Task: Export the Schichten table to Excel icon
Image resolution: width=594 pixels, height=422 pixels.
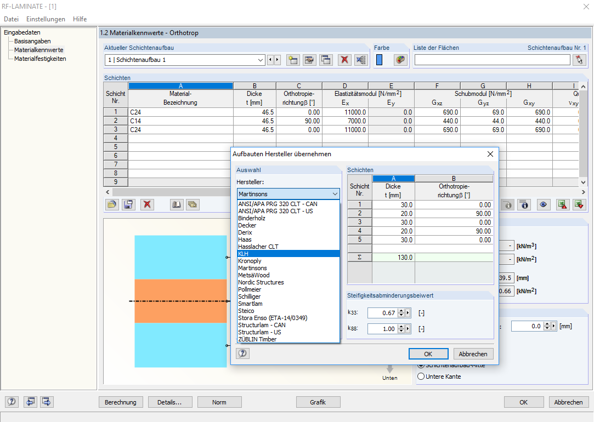Action: 562,204
